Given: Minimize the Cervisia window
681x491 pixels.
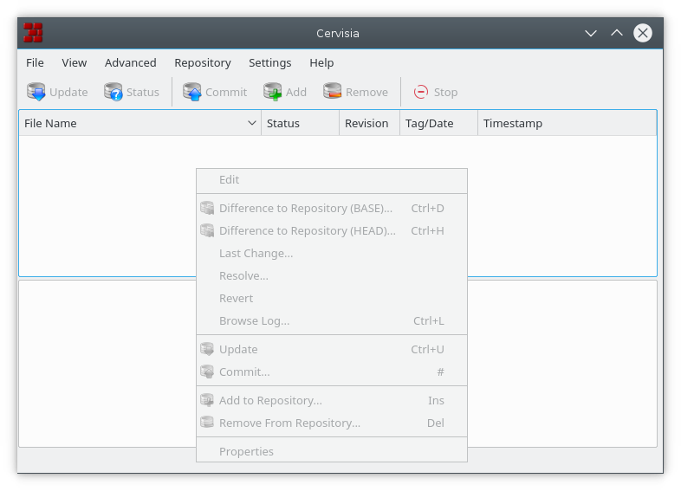Looking at the screenshot, I should coord(591,33).
